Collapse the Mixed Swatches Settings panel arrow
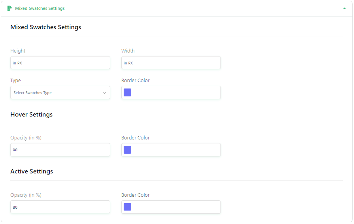Image resolution: width=354 pixels, height=224 pixels. (x=344, y=8)
